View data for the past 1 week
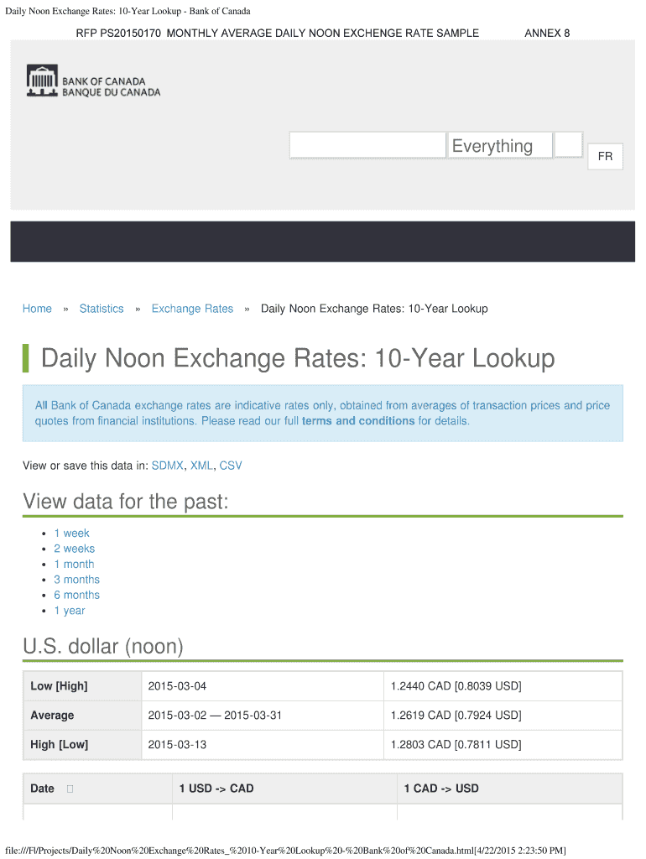The width and height of the screenshot is (646, 859). coord(71,534)
